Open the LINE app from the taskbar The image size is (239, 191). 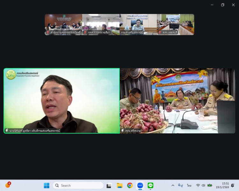pos(150,185)
